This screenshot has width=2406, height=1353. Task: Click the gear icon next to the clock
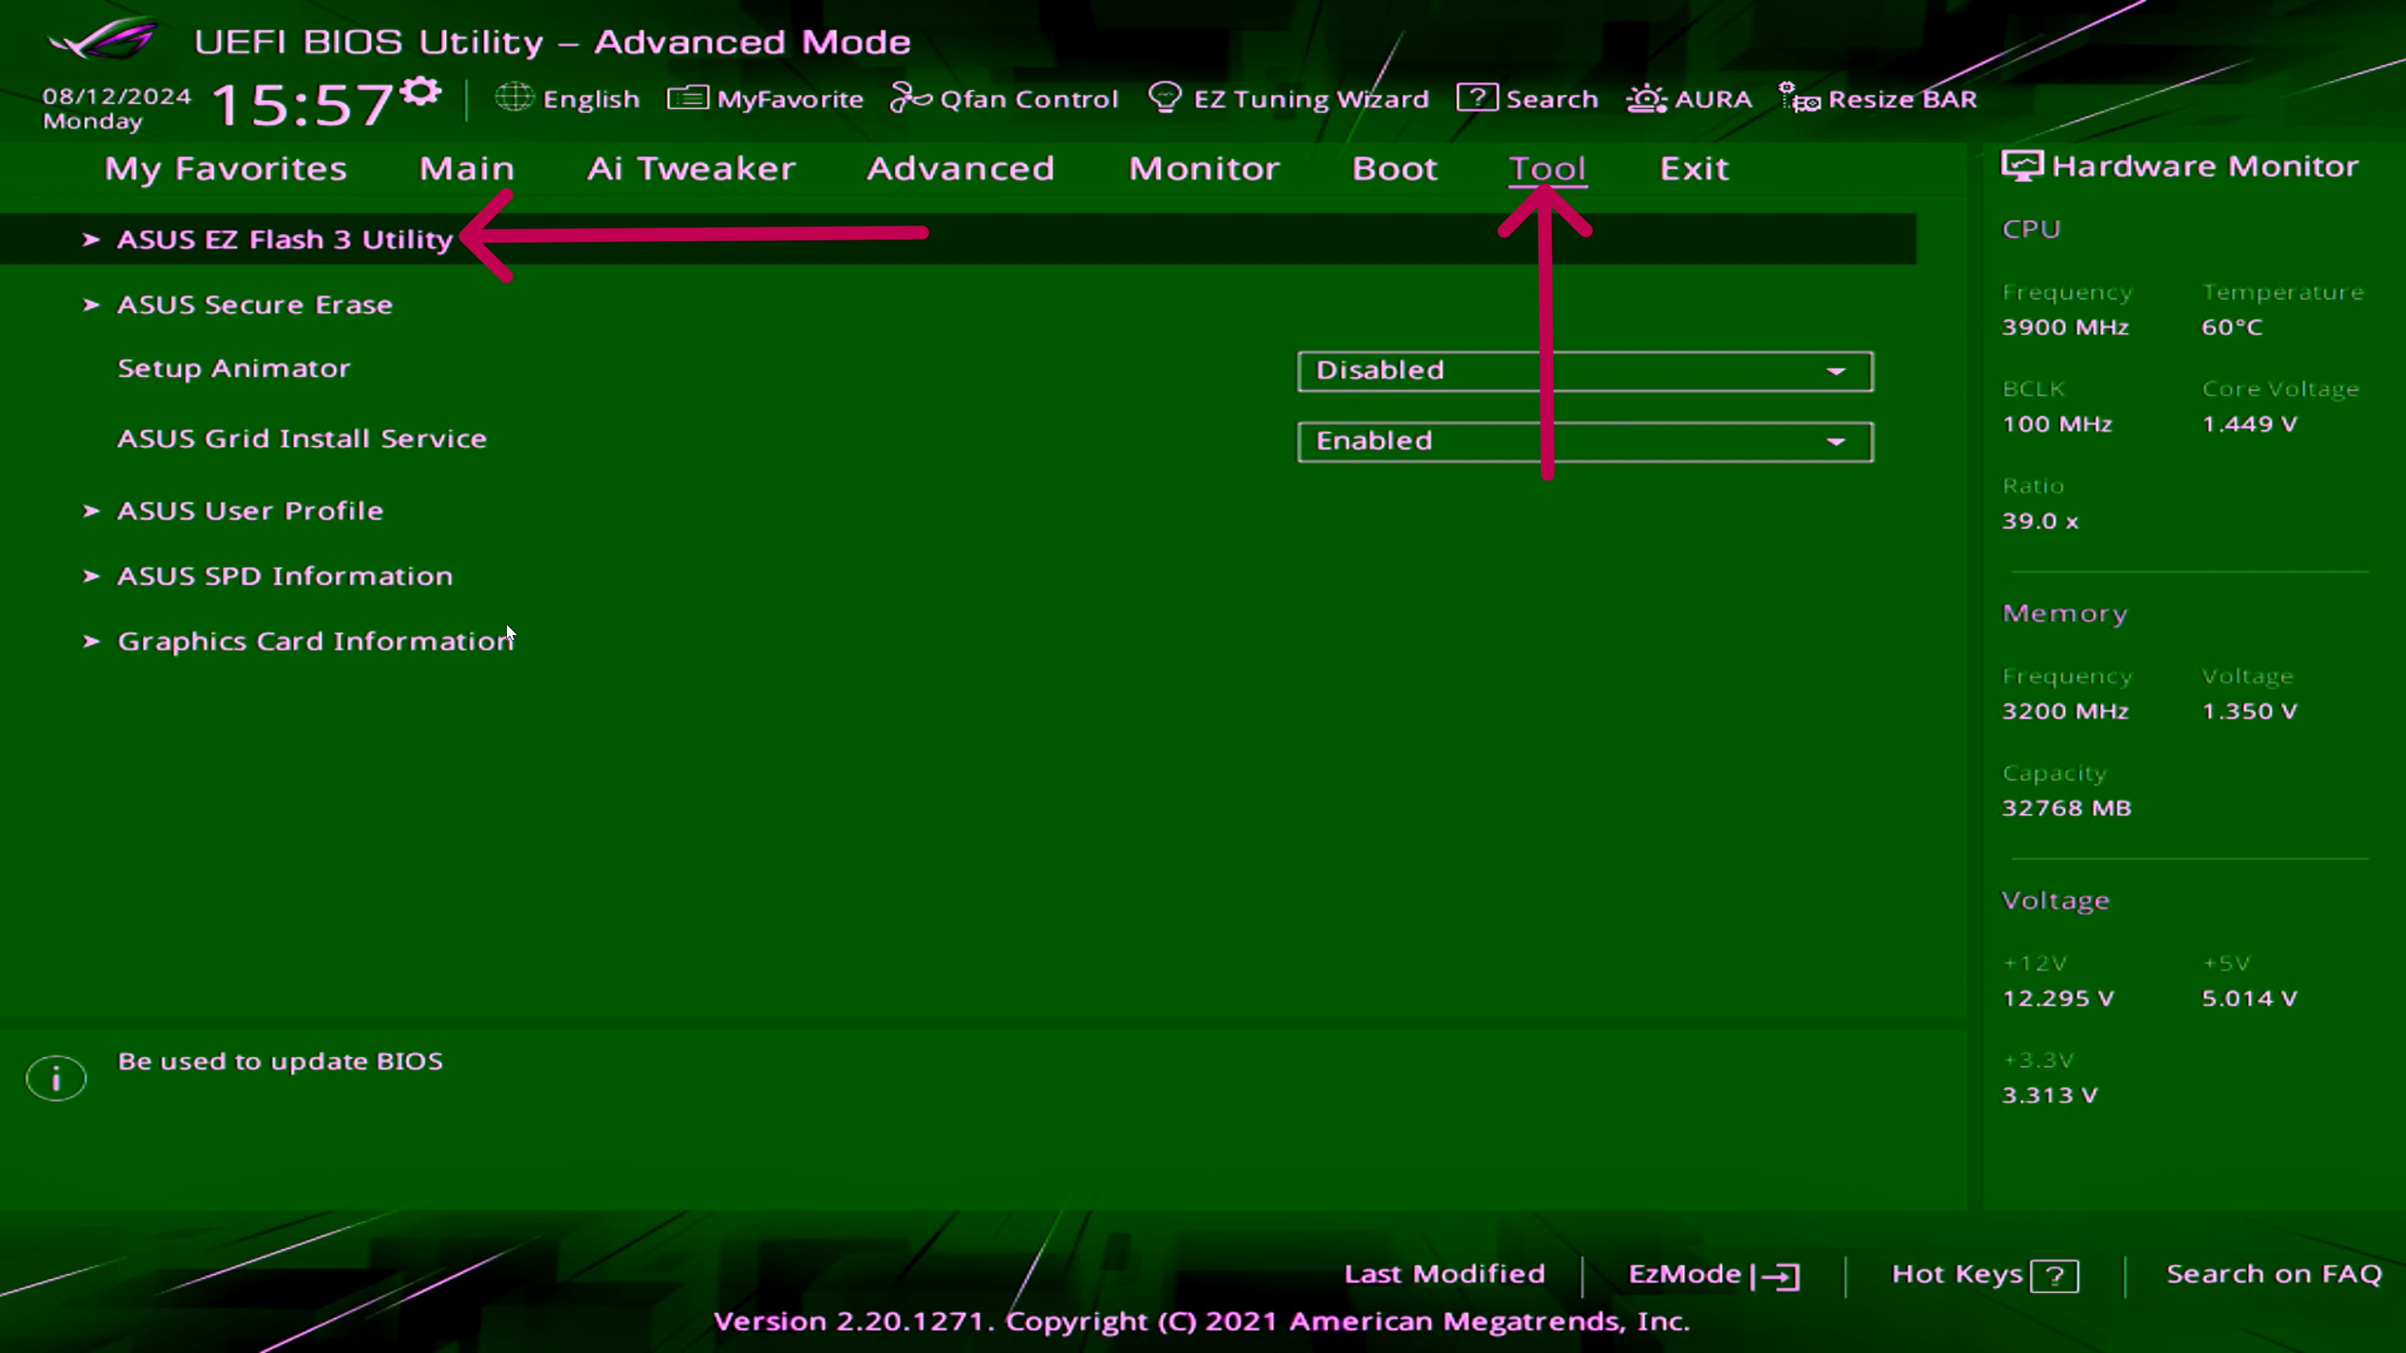[x=421, y=91]
